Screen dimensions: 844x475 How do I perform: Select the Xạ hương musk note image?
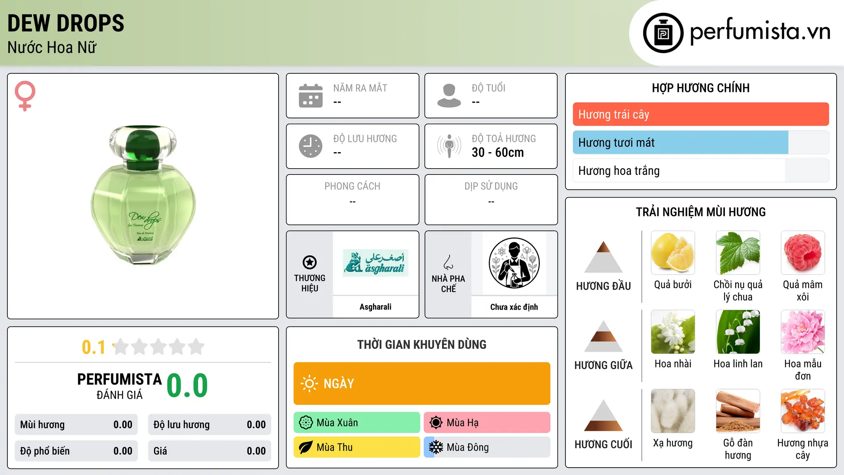673,411
